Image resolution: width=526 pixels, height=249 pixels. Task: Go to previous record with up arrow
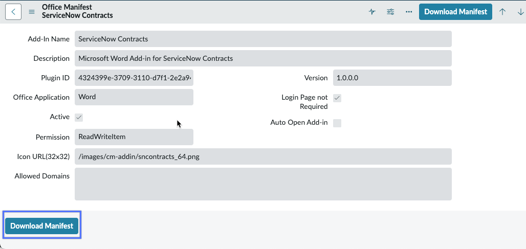[x=502, y=12]
